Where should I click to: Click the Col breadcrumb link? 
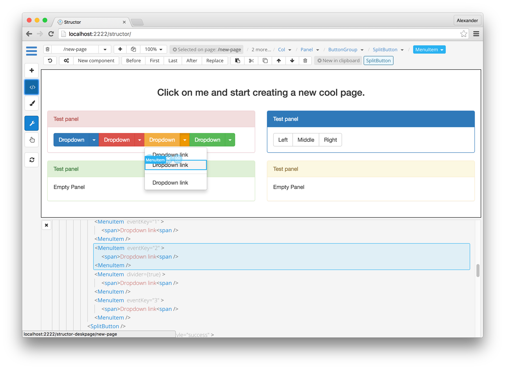point(281,50)
